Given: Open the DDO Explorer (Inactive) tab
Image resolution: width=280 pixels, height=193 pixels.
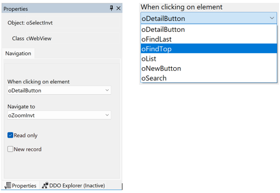Looking at the screenshot, I should [73, 186].
